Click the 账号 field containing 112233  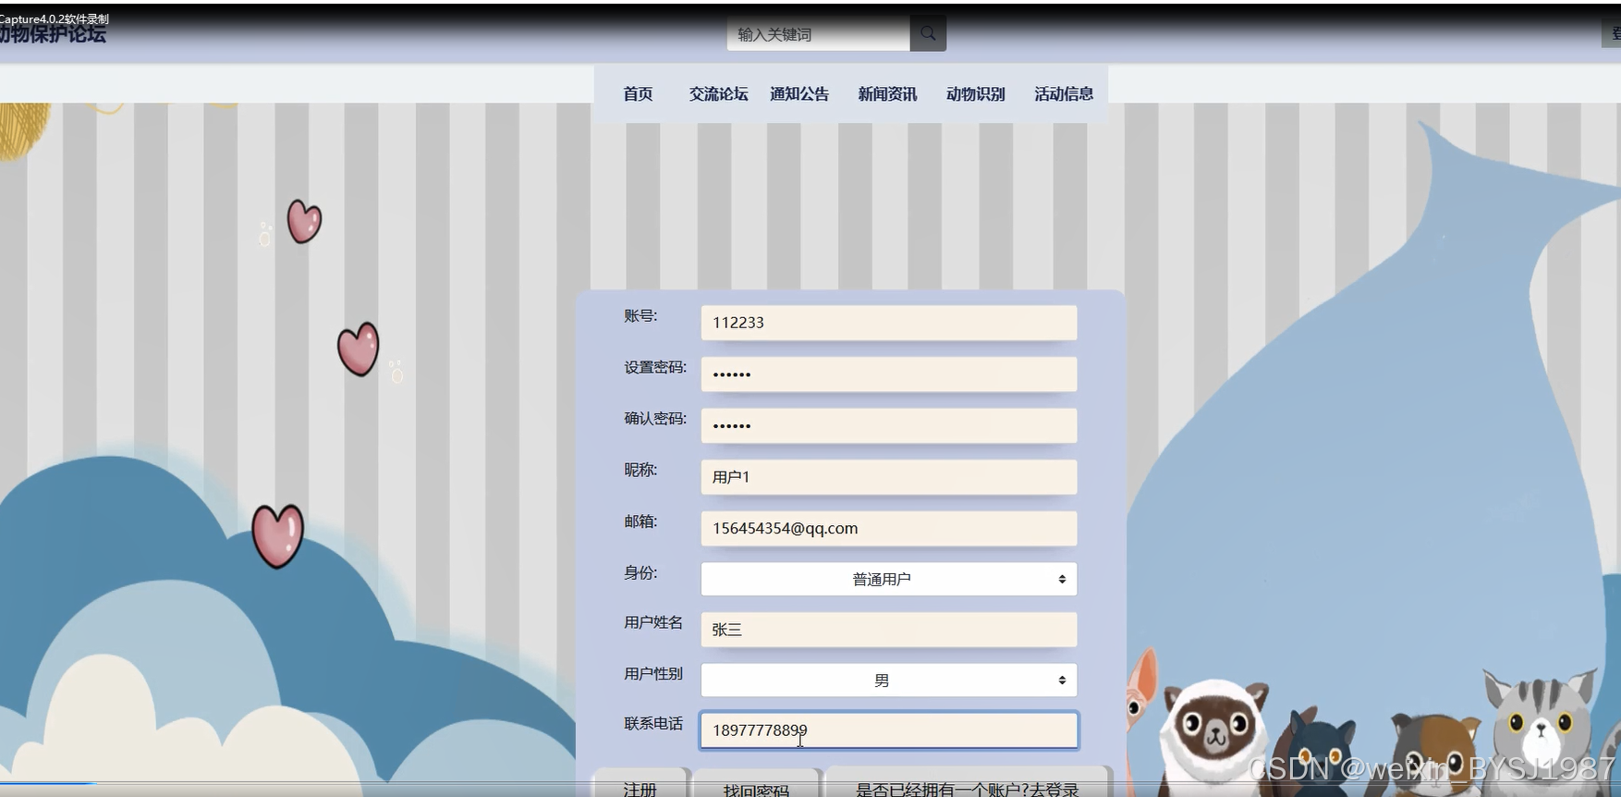click(x=889, y=323)
